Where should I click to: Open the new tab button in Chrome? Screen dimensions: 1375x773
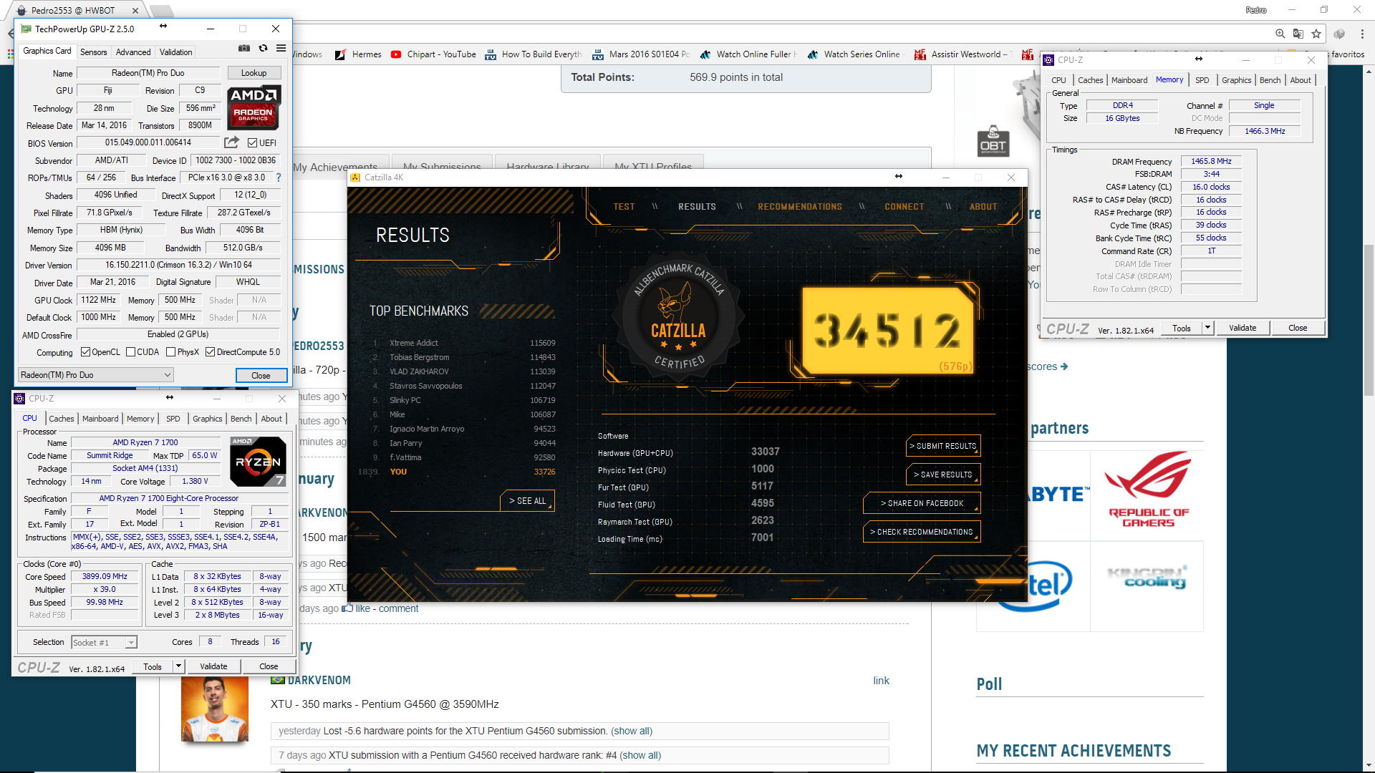[162, 11]
